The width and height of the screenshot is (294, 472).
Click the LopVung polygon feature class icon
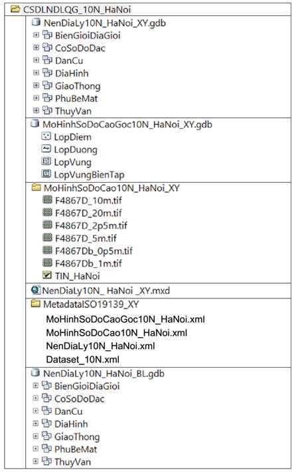[46, 162]
